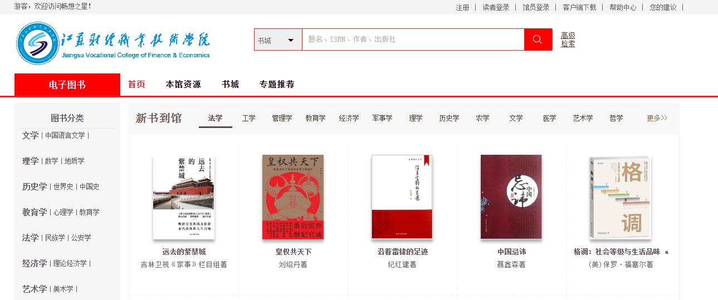Select the 哲学 new-books tab
This screenshot has width=718, height=300.
click(616, 118)
